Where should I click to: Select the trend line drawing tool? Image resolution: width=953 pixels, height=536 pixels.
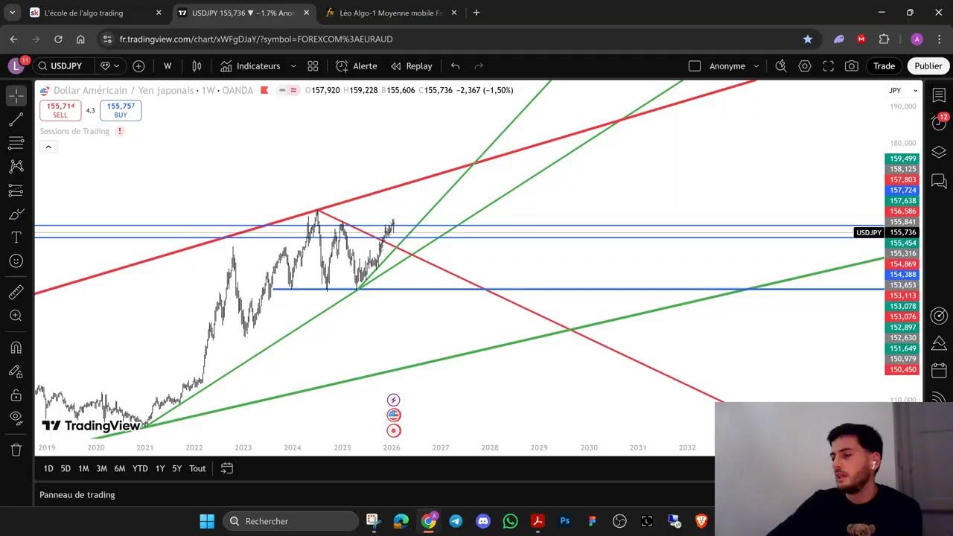click(x=16, y=119)
